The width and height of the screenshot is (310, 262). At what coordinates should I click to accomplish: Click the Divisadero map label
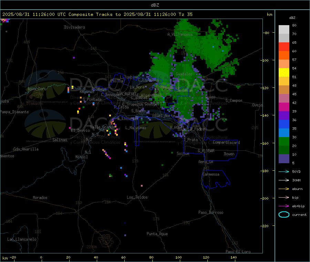pos(74,27)
